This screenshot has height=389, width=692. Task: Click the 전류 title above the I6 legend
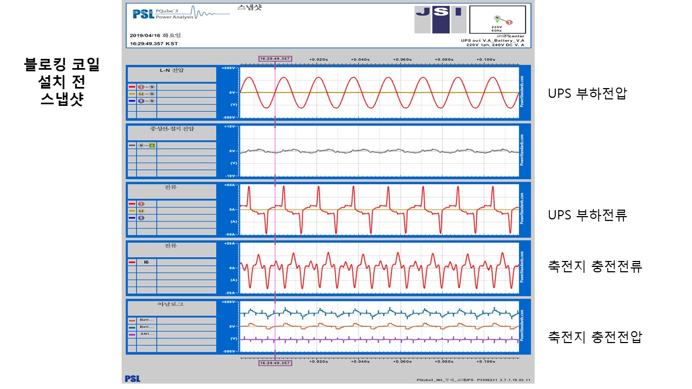[171, 246]
